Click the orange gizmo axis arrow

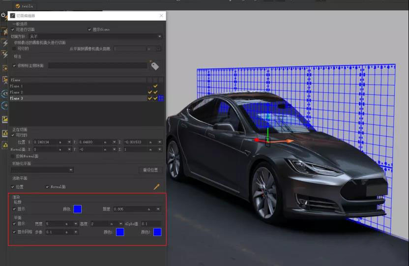290,141
